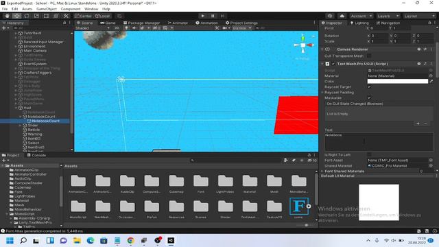Viewport: 439px width, 247px height.
Task: Open Font Asset object picker circle
Action: [431, 160]
